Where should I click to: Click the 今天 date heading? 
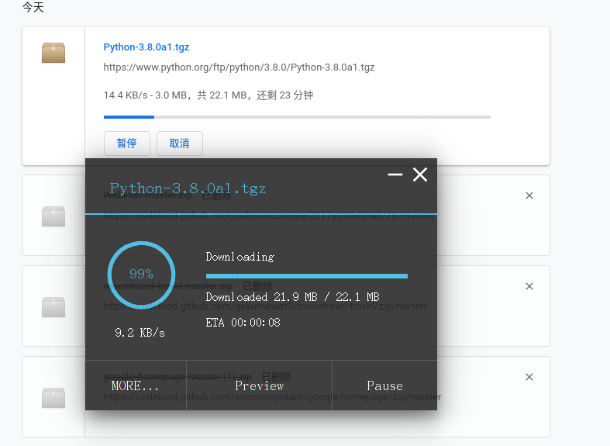pos(33,7)
